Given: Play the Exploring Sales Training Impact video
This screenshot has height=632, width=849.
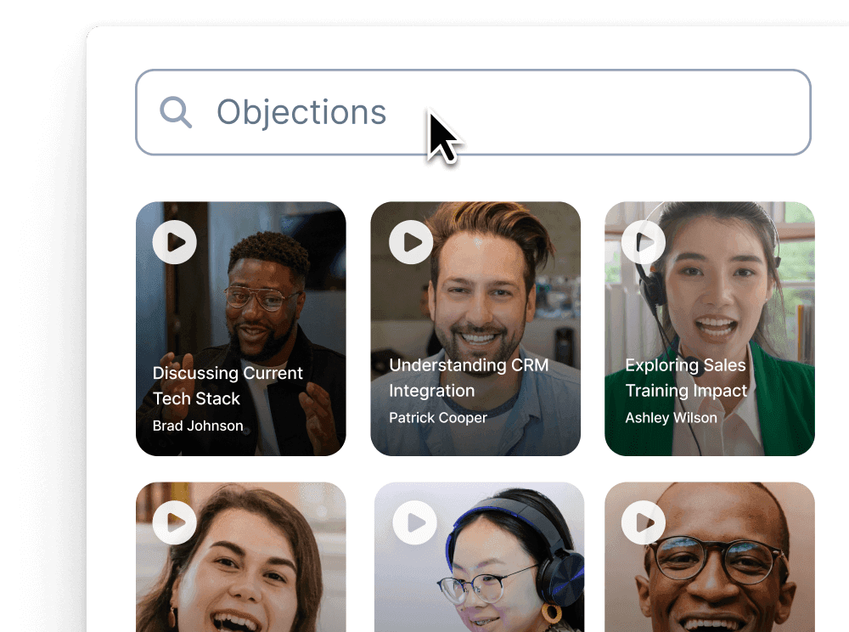Looking at the screenshot, I should click(643, 242).
